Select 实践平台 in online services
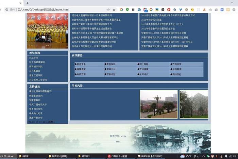The width and height of the screenshot is (238, 159). point(111,69)
